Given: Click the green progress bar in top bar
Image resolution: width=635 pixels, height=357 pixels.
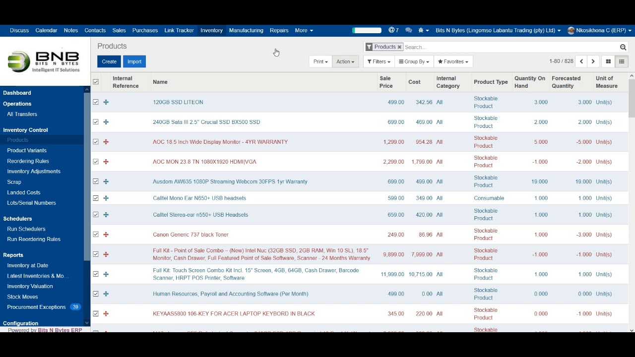Looking at the screenshot, I should pyautogui.click(x=367, y=30).
